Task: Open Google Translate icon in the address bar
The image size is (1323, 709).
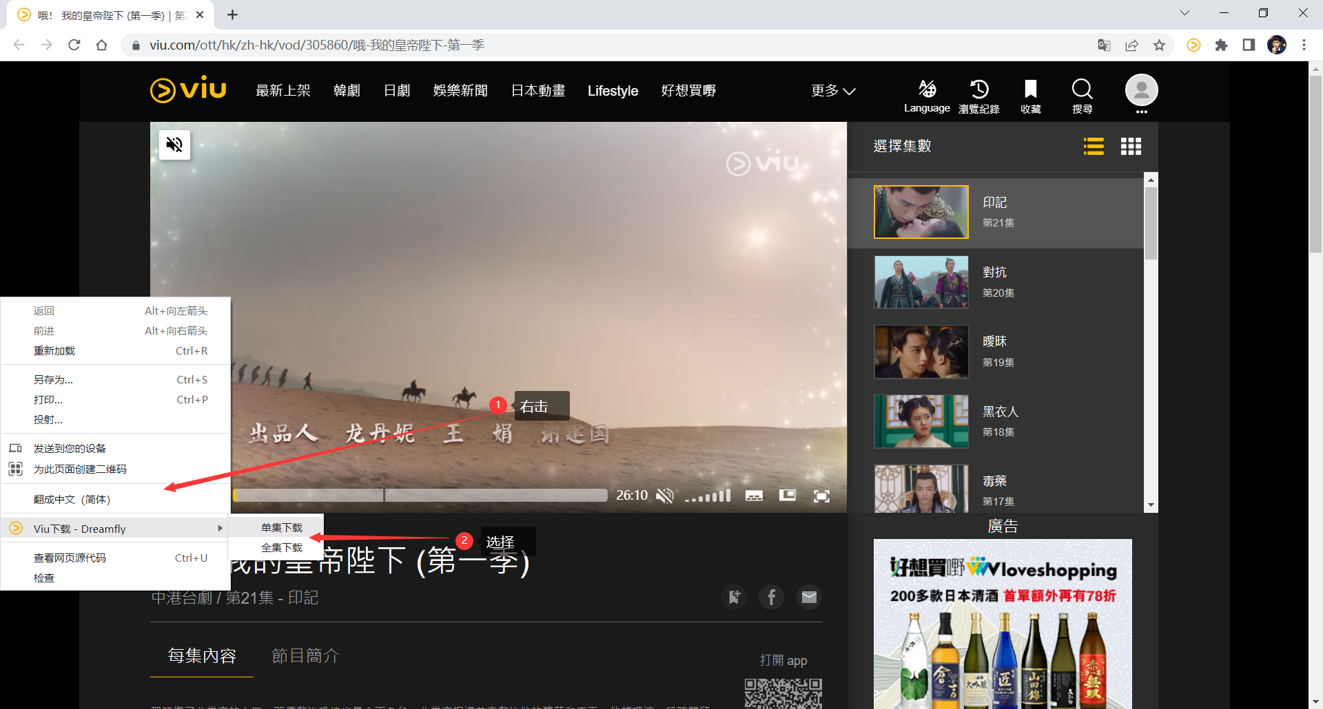Action: 1104,45
